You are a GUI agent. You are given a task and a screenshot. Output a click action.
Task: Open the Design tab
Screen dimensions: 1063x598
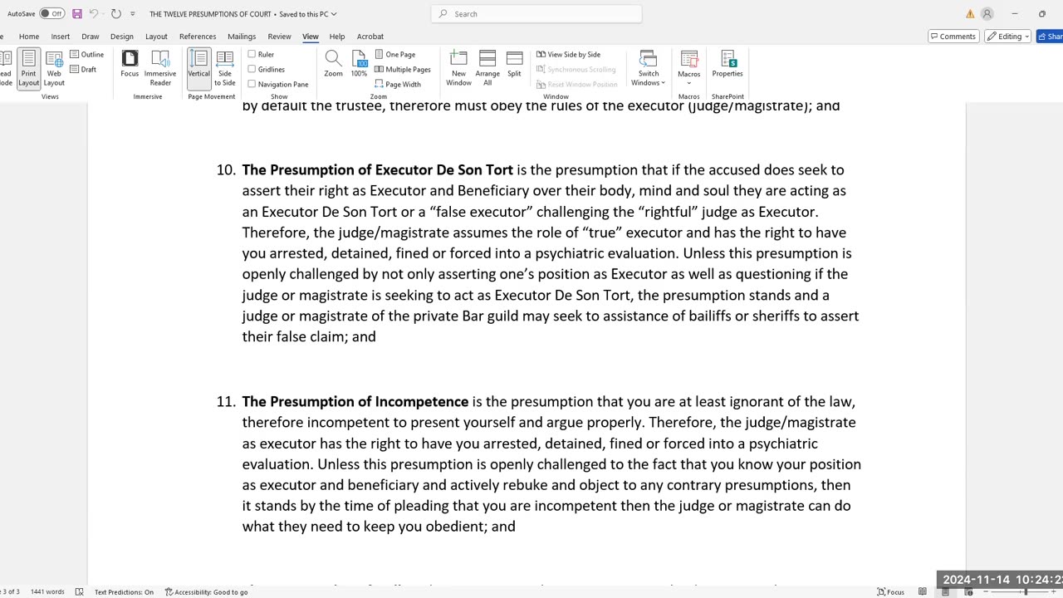(x=122, y=37)
